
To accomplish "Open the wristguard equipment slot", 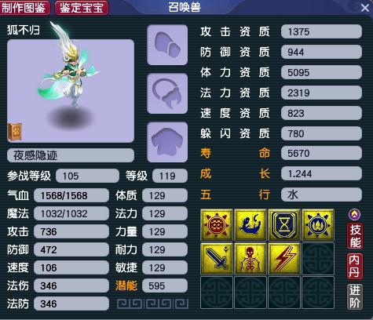I will [167, 45].
